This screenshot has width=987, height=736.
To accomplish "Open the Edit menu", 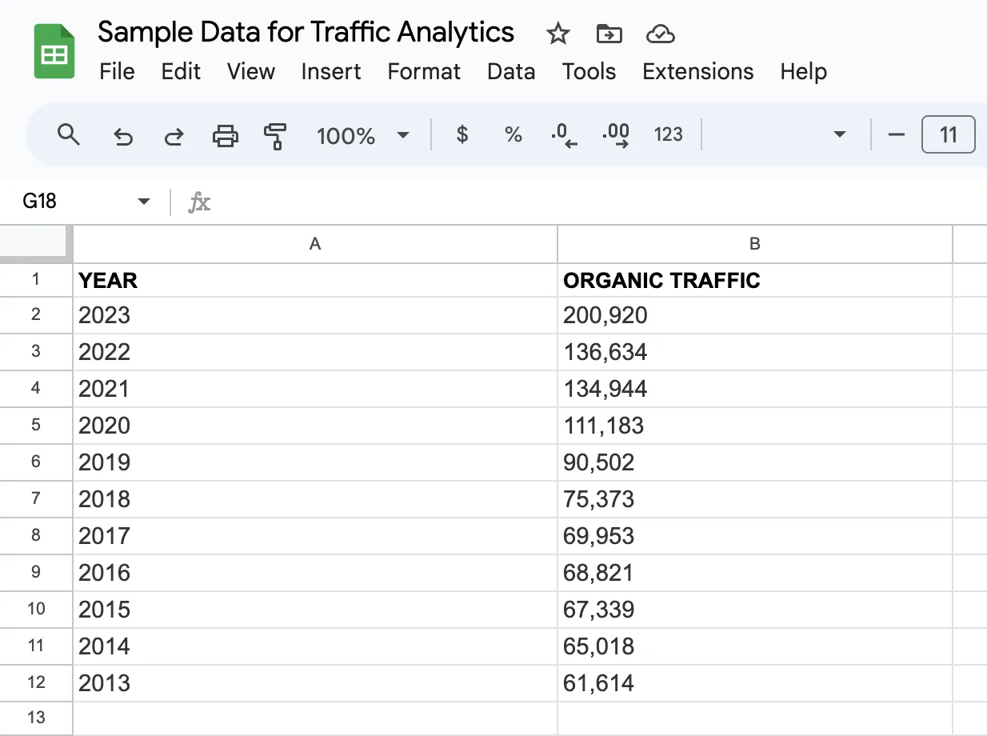I will pyautogui.click(x=181, y=71).
